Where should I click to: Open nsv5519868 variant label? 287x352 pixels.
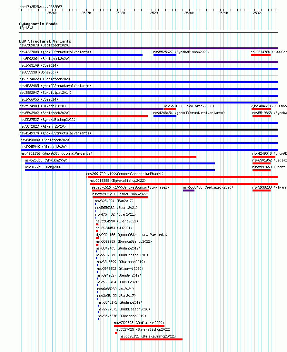270,113
